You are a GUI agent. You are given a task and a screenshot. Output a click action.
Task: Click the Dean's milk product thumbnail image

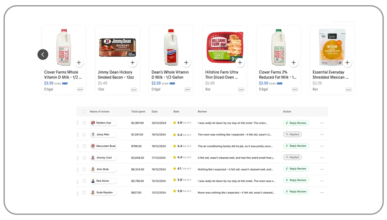(171, 46)
